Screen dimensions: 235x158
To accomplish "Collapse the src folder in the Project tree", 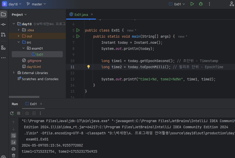I will pyautogui.click(x=19, y=42).
